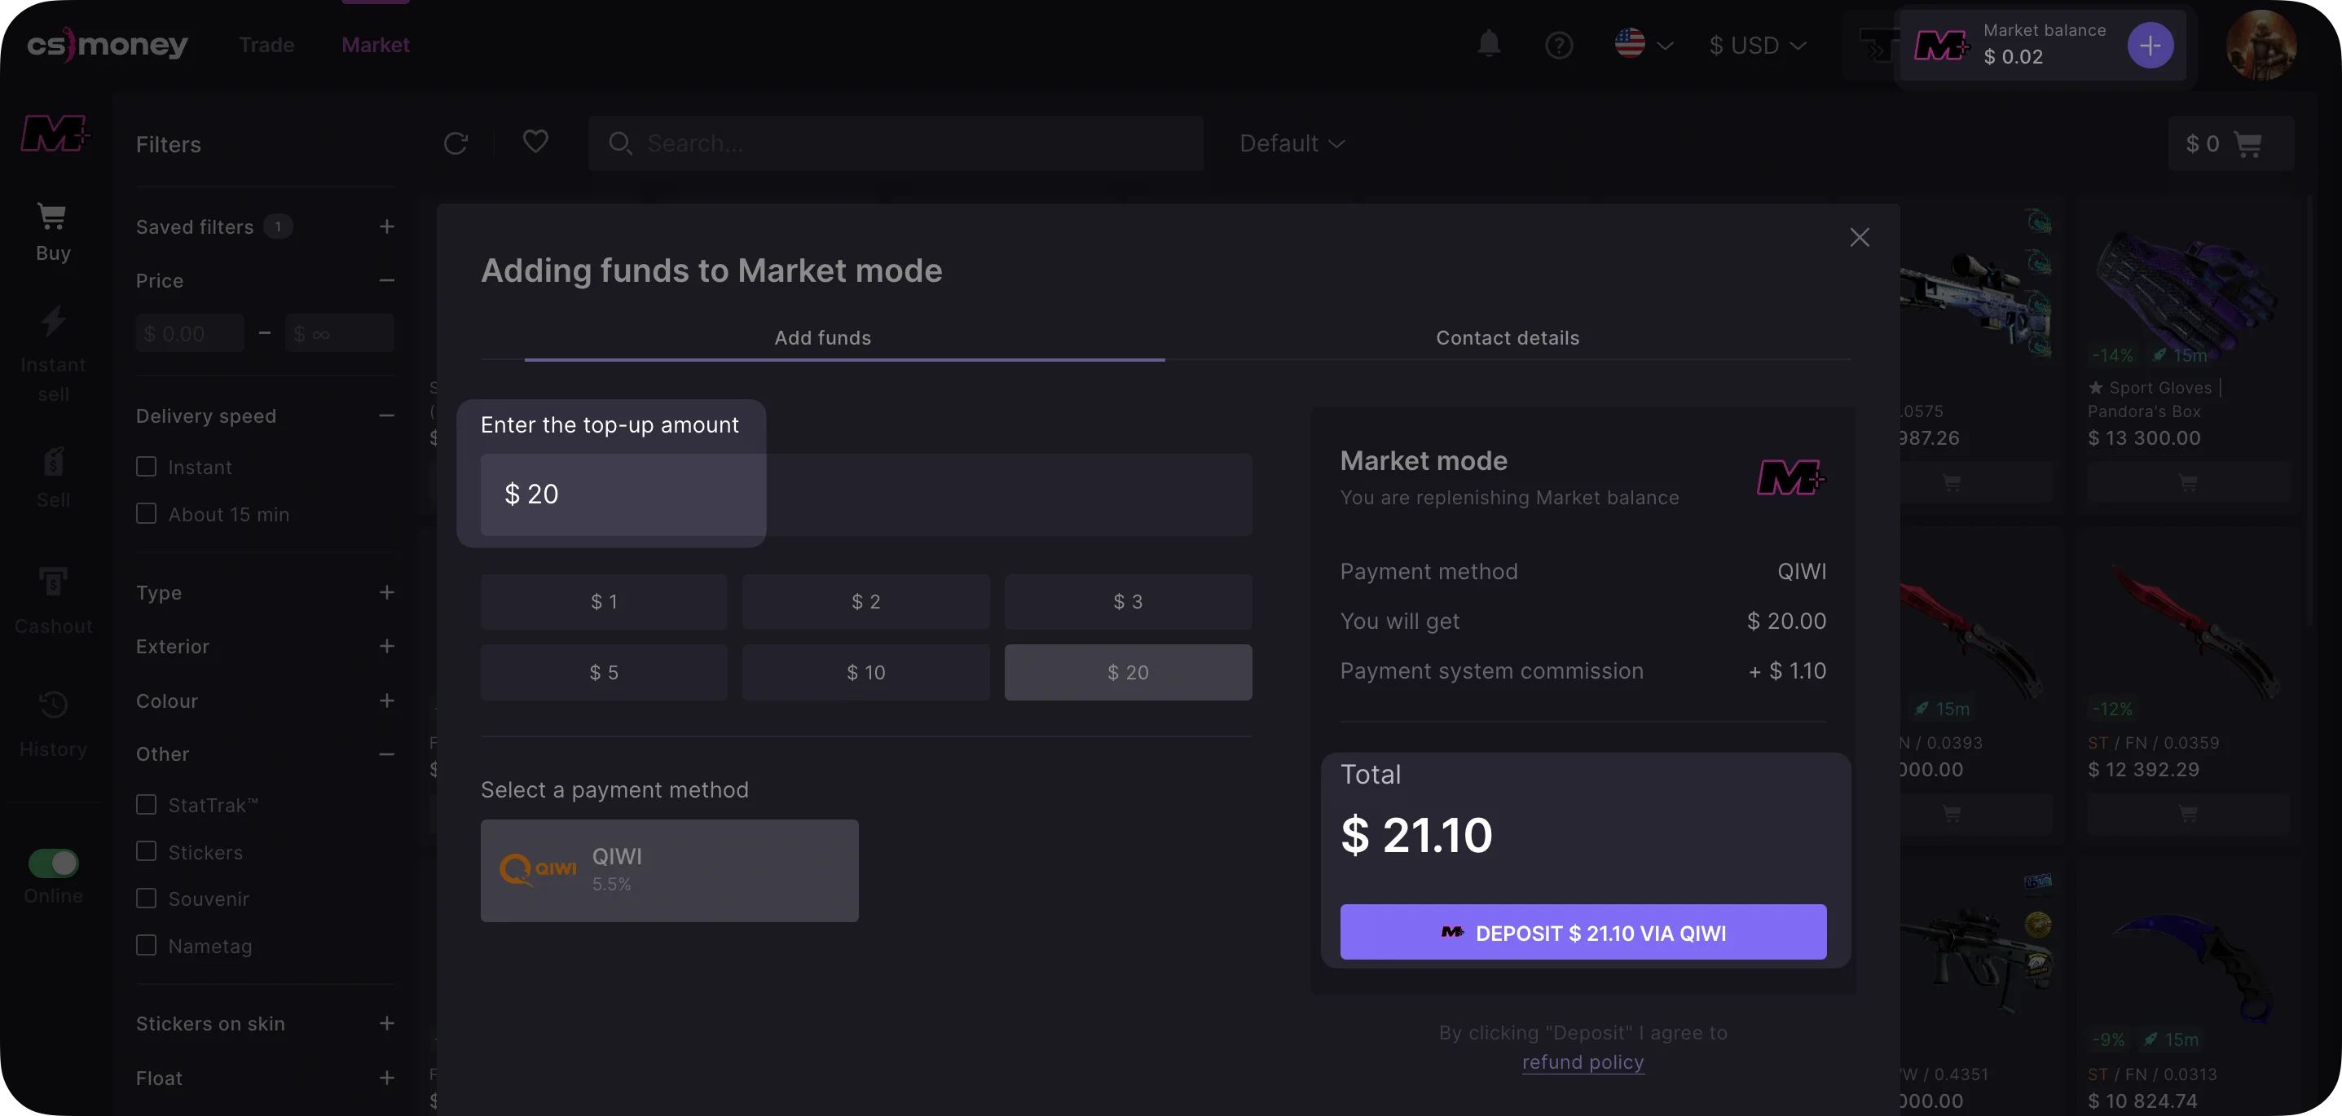2342x1116 pixels.
Task: Open the USD currency dropdown
Action: [1757, 46]
